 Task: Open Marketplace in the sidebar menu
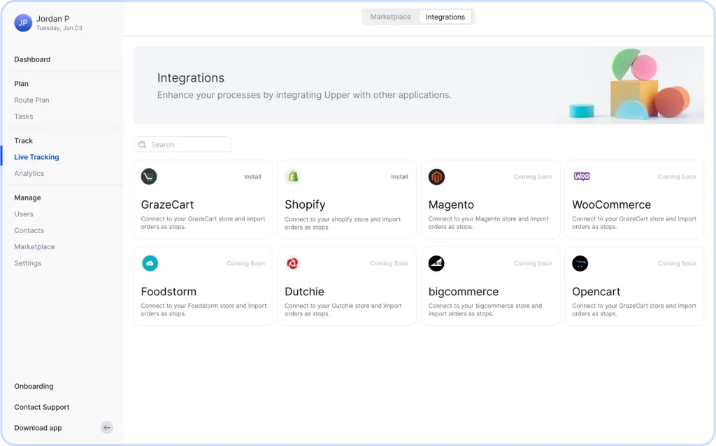point(35,246)
